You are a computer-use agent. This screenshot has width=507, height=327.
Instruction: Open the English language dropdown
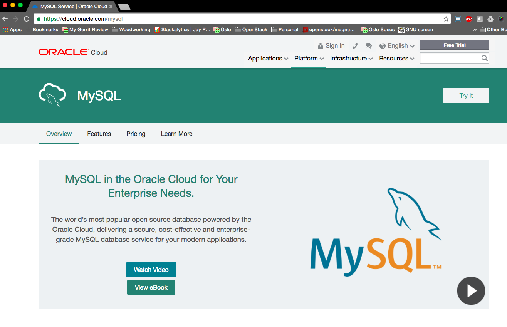tap(397, 45)
